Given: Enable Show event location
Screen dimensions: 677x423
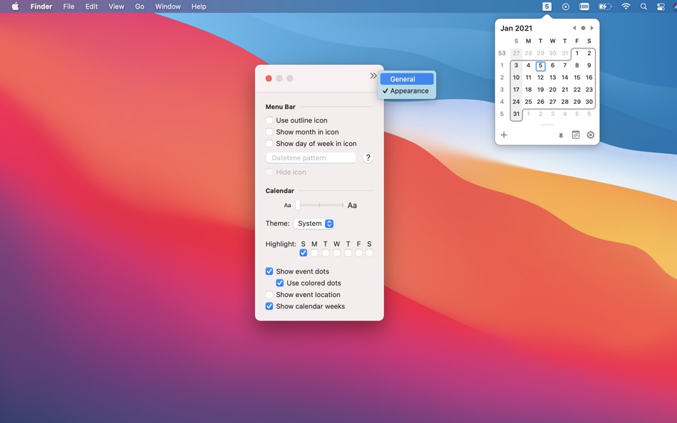Looking at the screenshot, I should [x=269, y=294].
